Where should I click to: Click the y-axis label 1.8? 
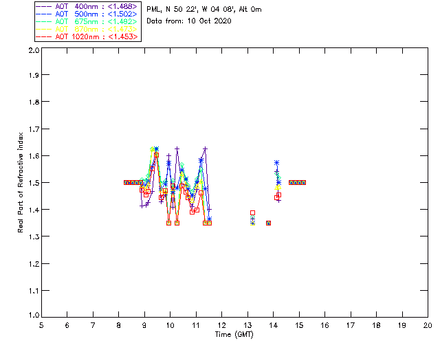pyautogui.click(x=34, y=102)
